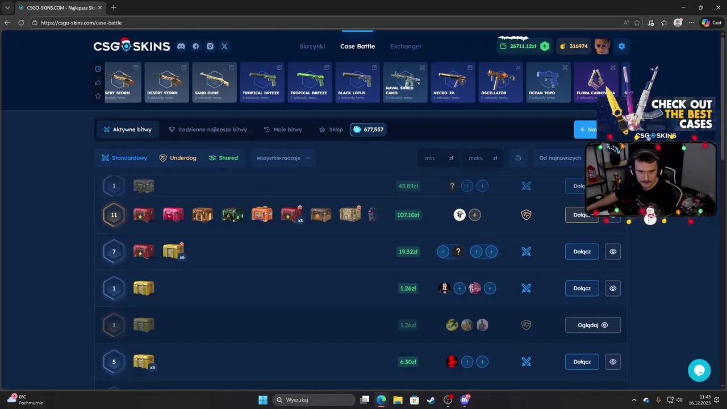Open the live chat bubble

(x=699, y=370)
